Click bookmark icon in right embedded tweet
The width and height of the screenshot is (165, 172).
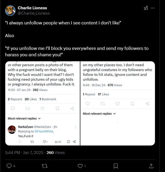tap(133, 104)
